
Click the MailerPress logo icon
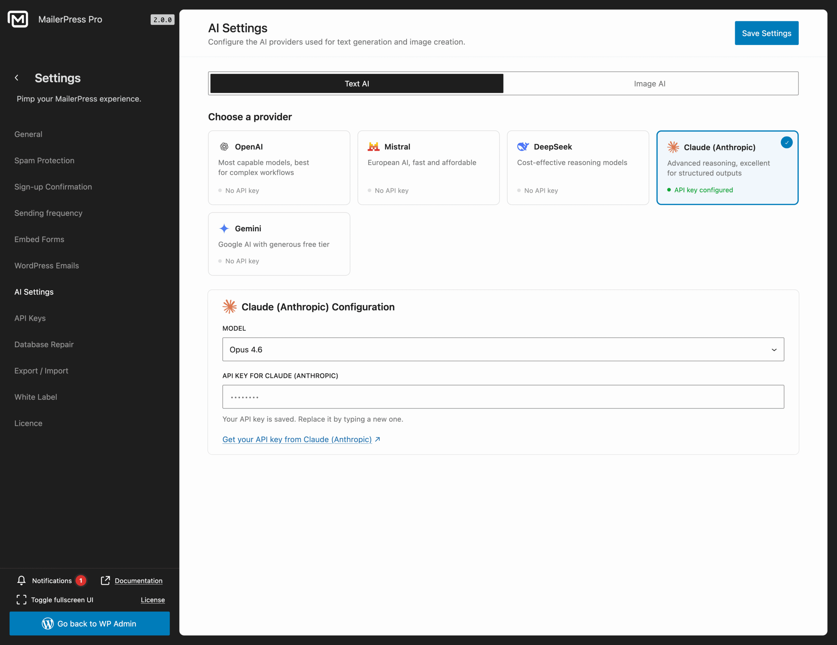point(18,19)
